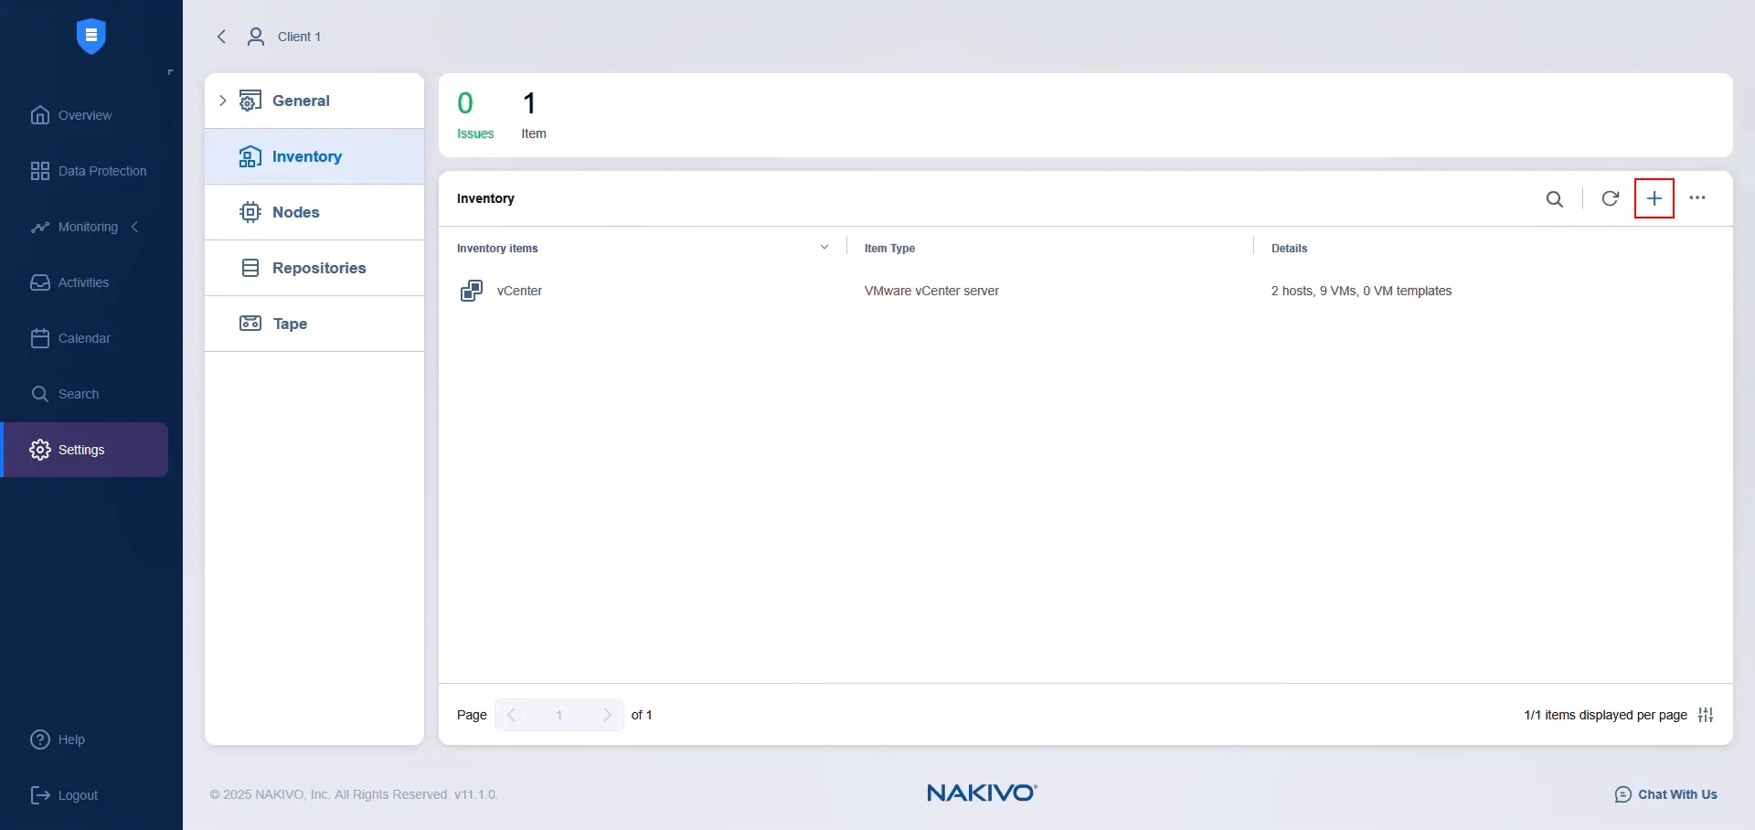This screenshot has width=1755, height=830.
Task: Open the General settings tab
Action: (x=314, y=101)
